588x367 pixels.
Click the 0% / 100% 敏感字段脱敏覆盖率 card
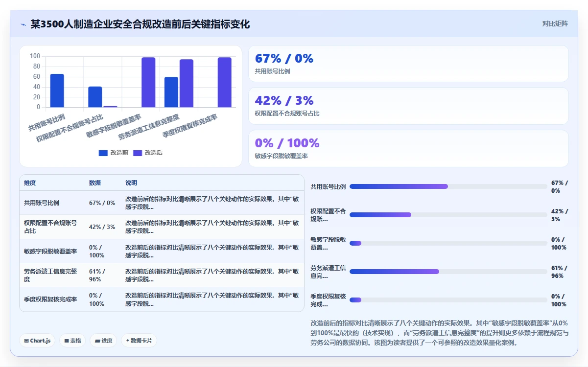click(x=408, y=148)
